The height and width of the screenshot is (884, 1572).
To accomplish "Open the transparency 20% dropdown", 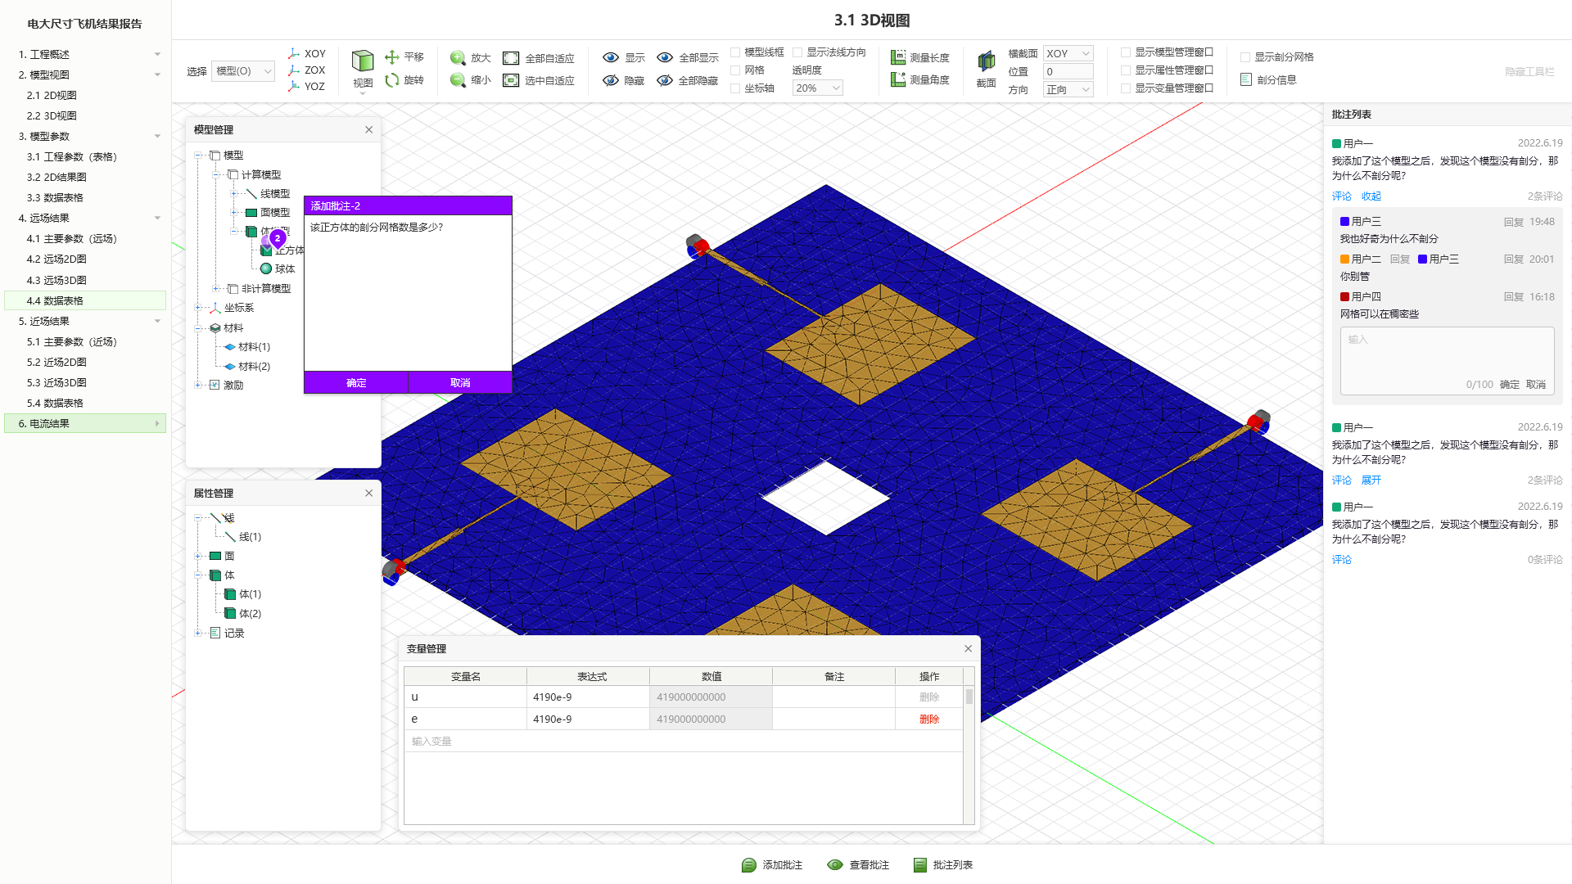I will [817, 88].
